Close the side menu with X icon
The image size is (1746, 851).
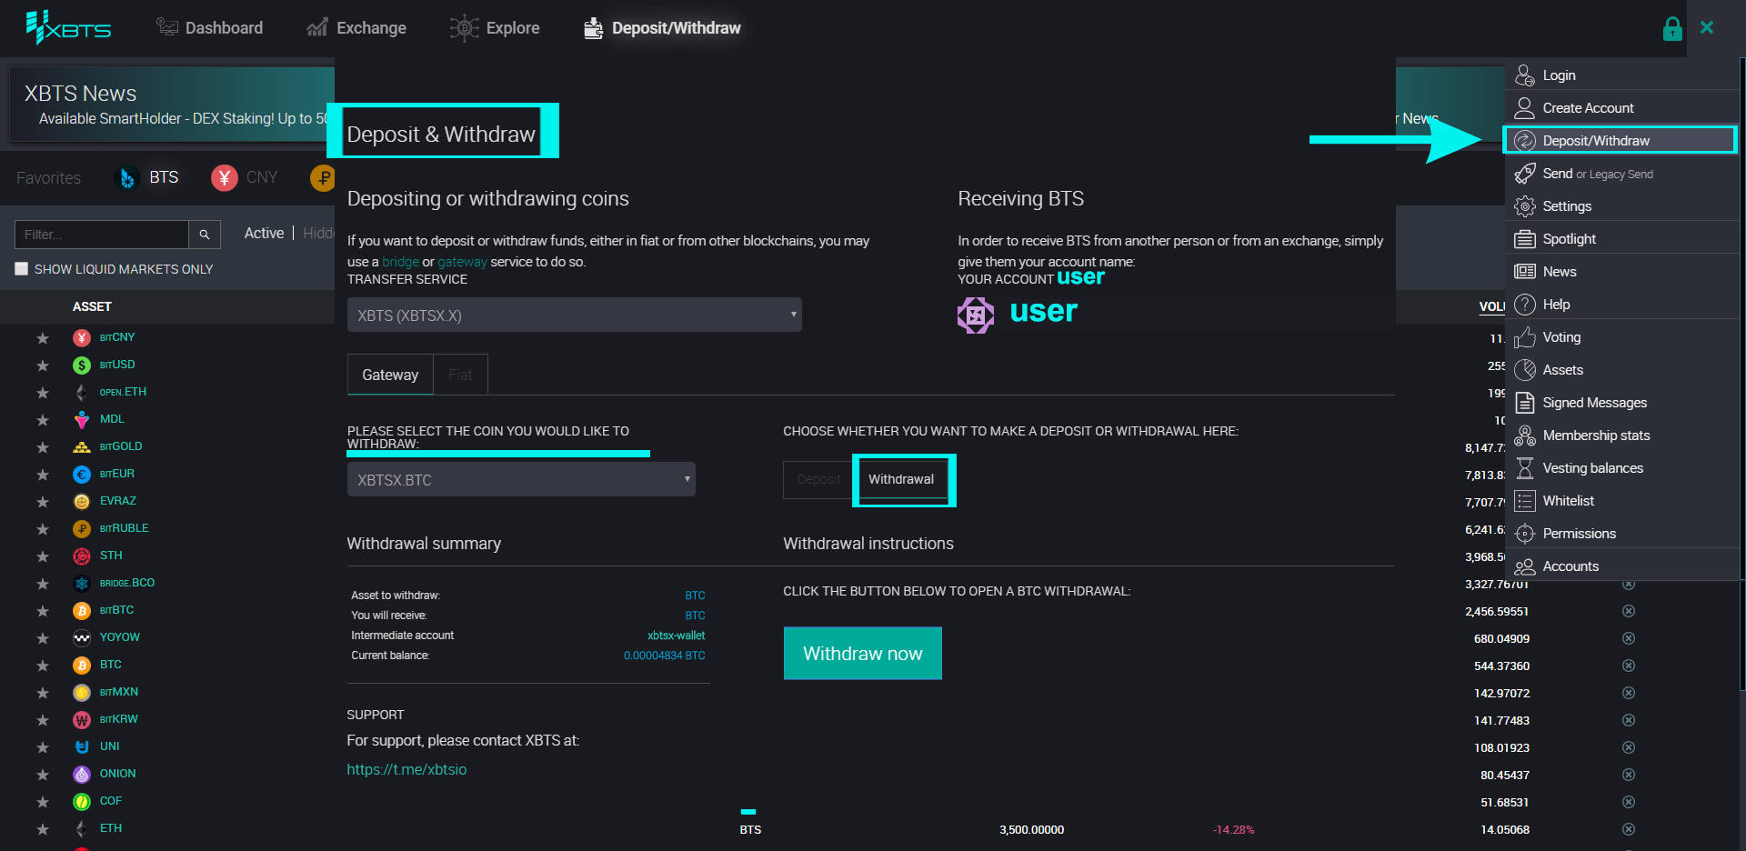(1707, 27)
